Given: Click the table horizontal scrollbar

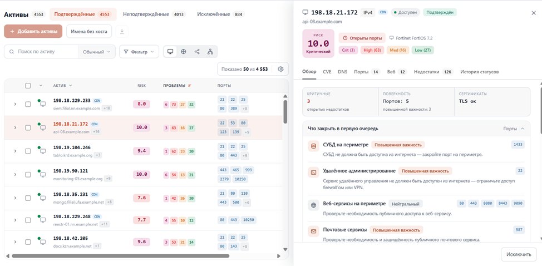Looking at the screenshot, I should click(120, 256).
